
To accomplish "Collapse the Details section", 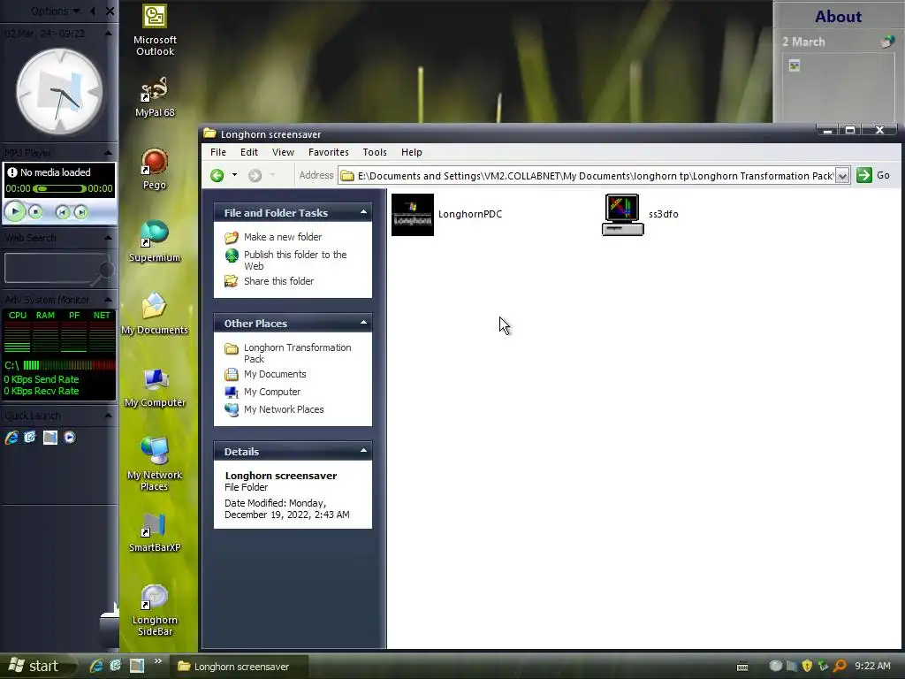I will (363, 451).
